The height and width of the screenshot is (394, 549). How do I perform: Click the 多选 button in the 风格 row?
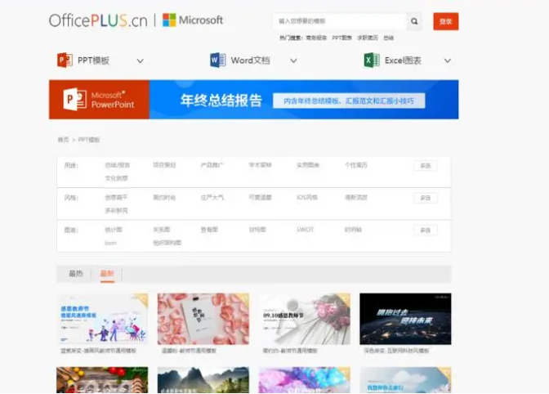coord(425,198)
